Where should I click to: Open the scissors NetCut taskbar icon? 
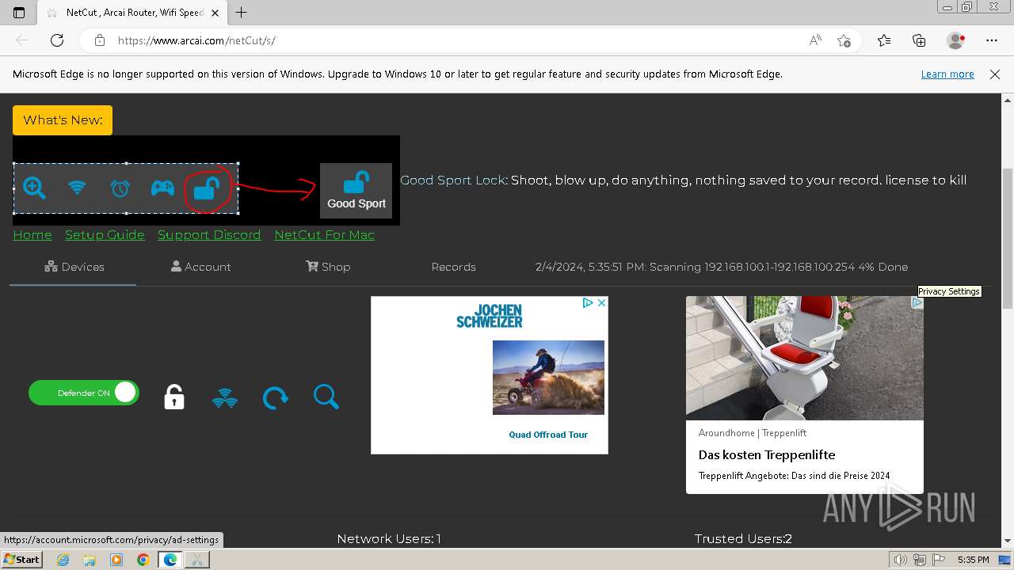tap(197, 560)
